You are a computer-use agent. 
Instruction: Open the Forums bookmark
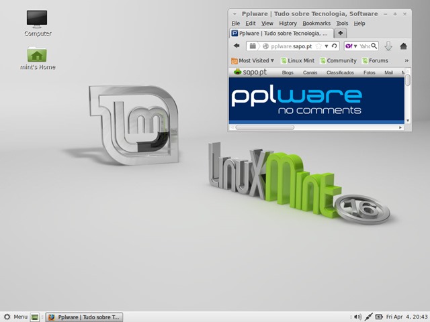375,60
